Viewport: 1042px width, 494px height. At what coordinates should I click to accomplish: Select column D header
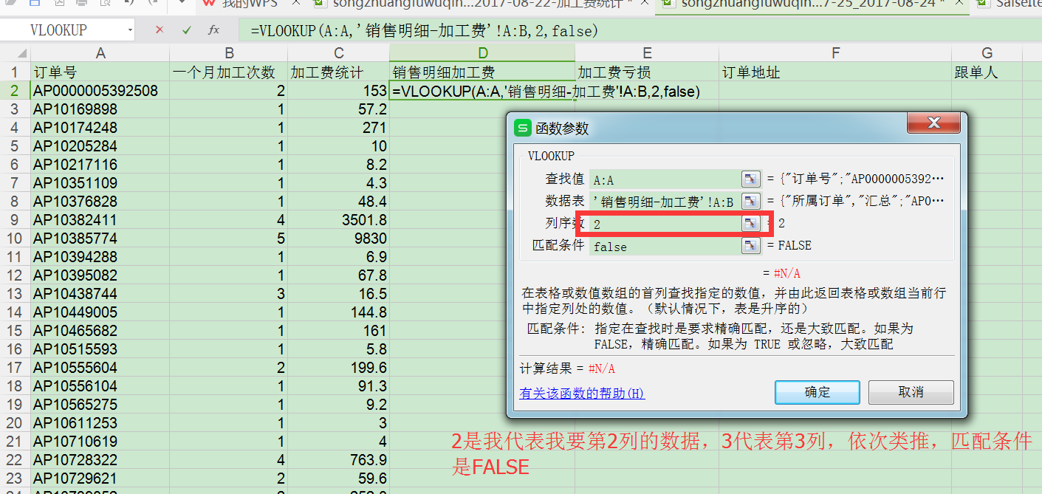pyautogui.click(x=482, y=53)
